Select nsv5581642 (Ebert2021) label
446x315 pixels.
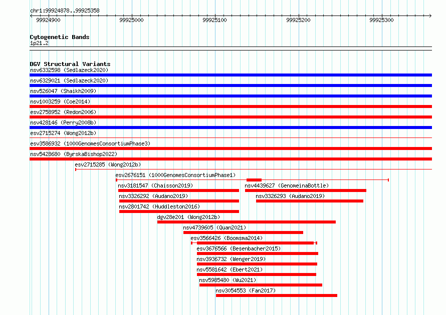230,269
